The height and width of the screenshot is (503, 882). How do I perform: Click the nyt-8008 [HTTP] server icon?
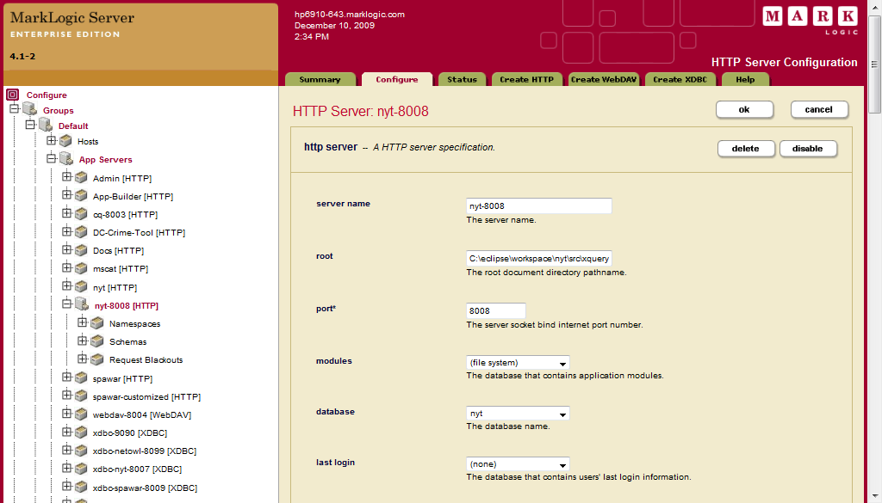pos(82,304)
